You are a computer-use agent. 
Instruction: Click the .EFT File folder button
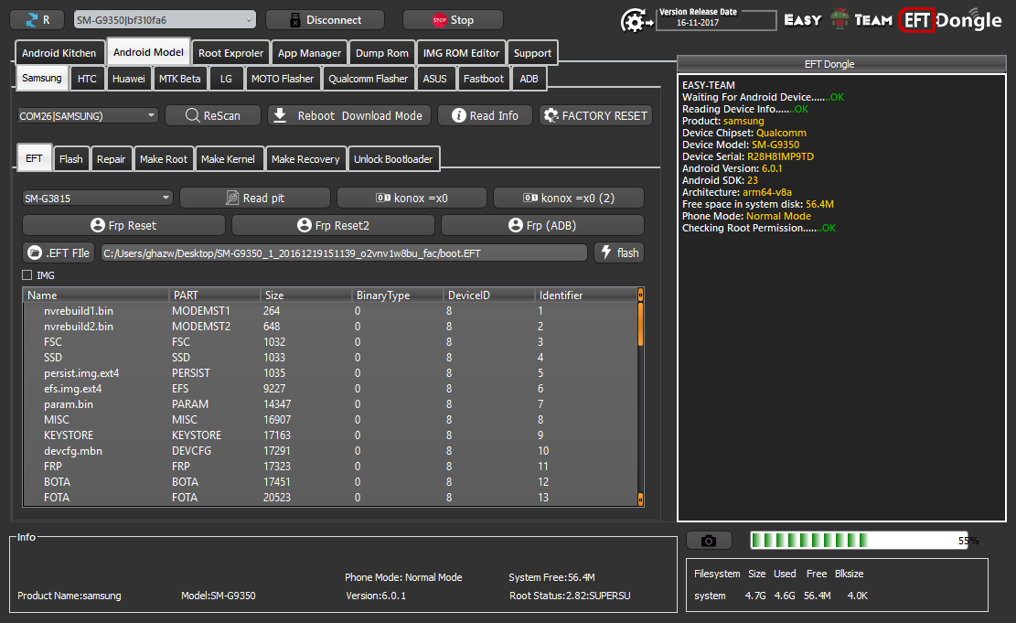pyautogui.click(x=59, y=252)
